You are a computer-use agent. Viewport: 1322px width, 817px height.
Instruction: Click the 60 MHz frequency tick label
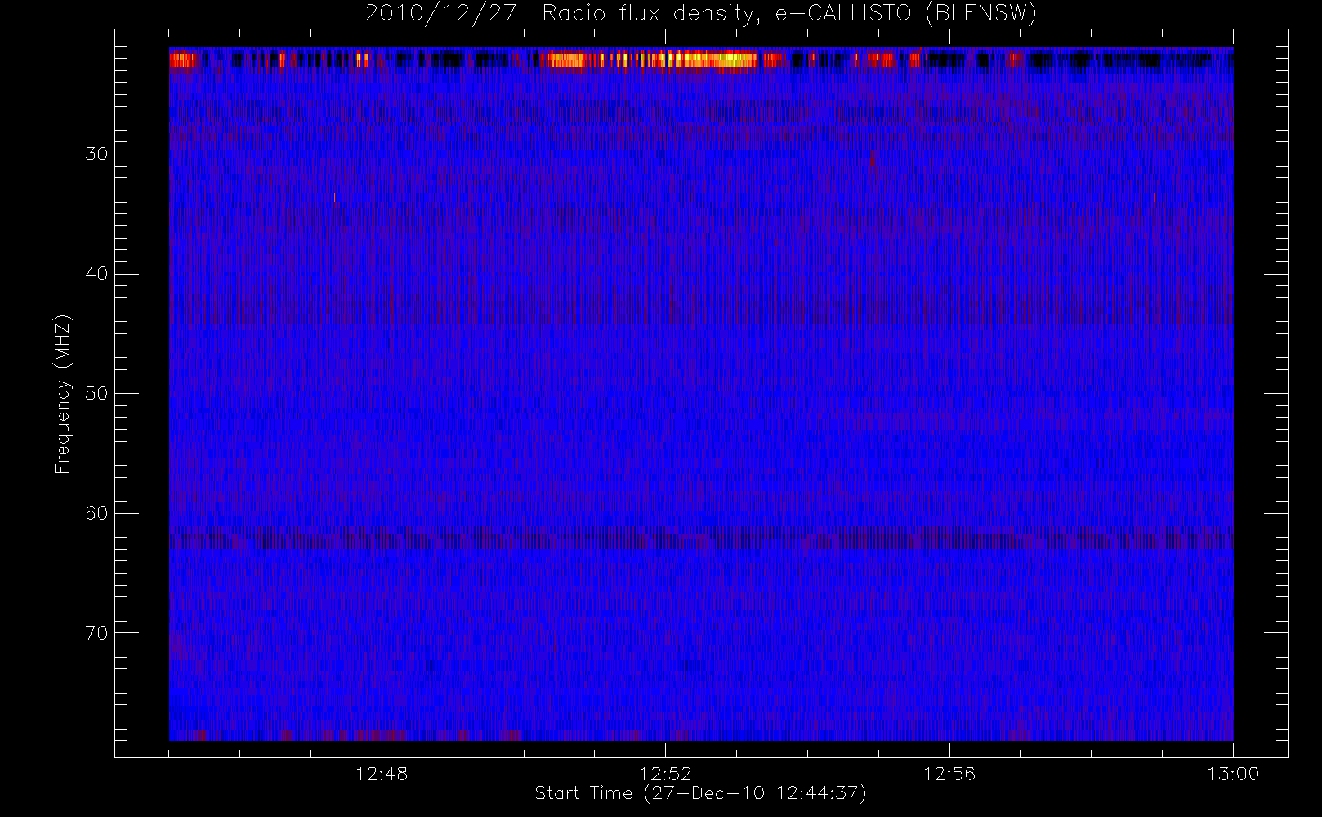pos(96,513)
